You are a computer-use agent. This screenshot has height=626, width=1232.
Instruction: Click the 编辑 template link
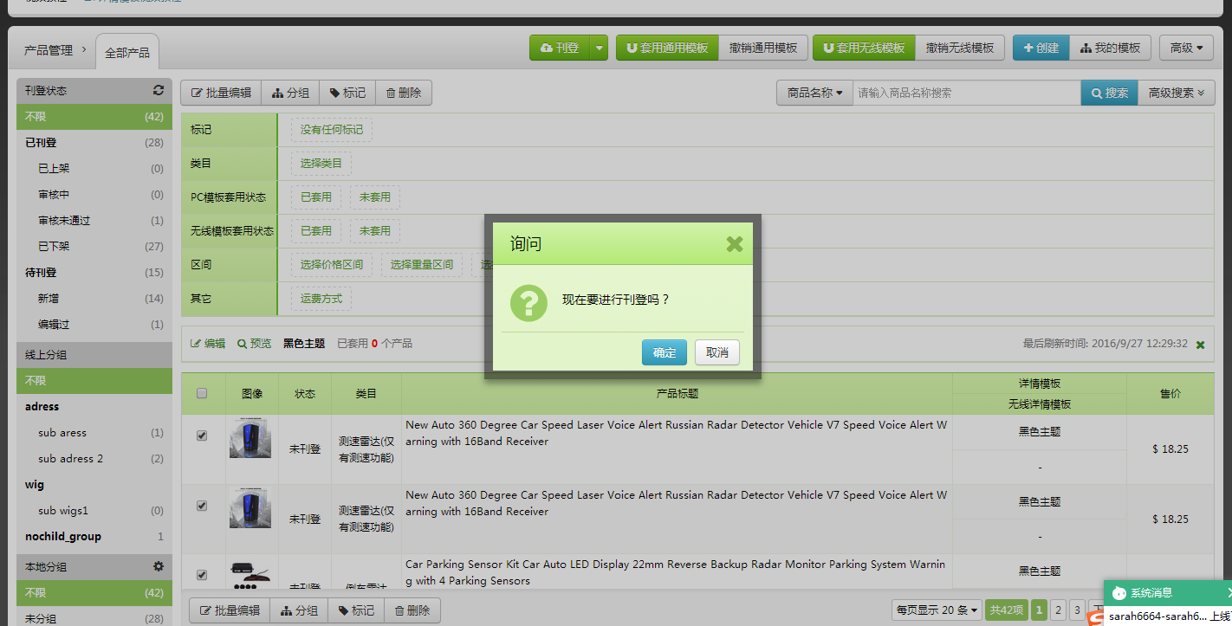(x=208, y=344)
